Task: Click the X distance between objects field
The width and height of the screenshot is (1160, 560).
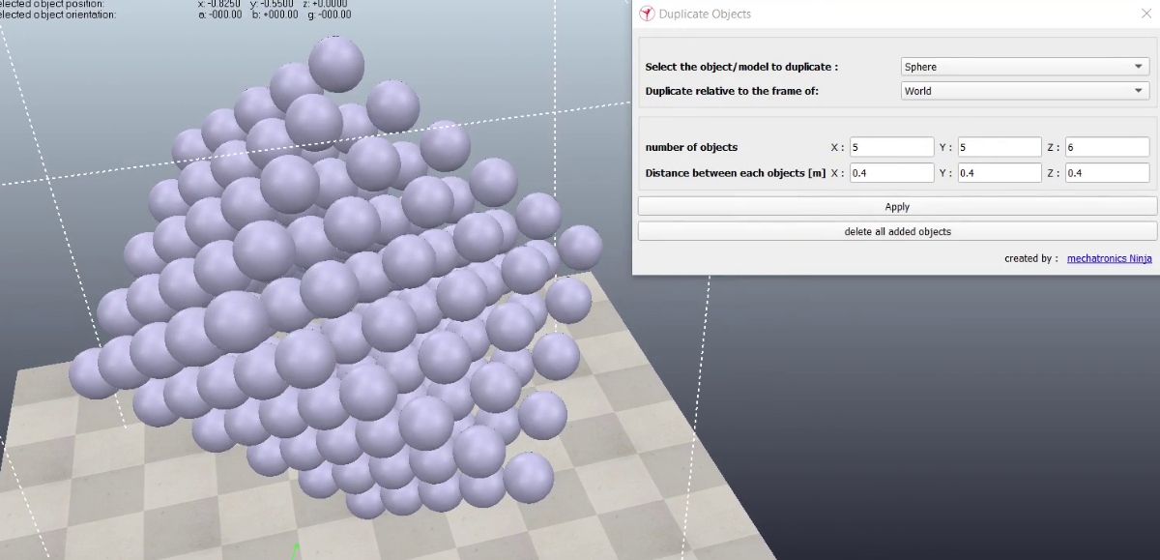Action: point(891,173)
